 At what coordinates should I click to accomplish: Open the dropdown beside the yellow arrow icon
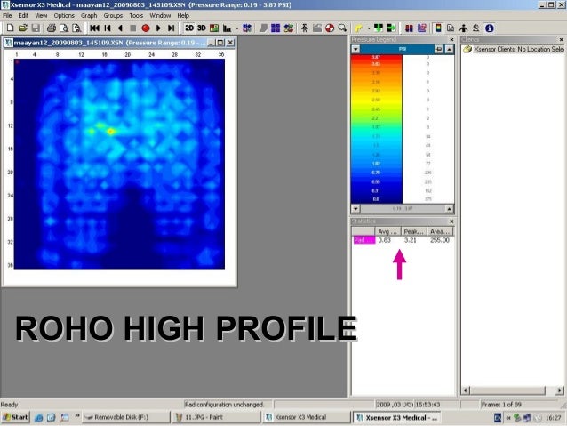(x=369, y=28)
